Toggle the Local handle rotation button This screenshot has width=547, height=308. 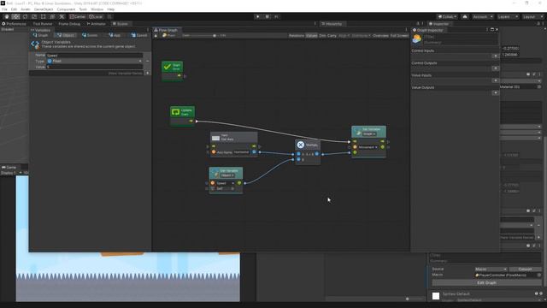point(96,17)
